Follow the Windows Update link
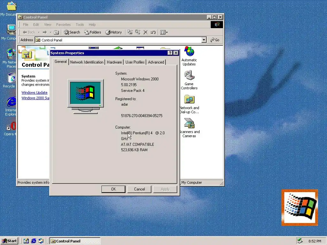The image size is (327, 245). coord(34,93)
